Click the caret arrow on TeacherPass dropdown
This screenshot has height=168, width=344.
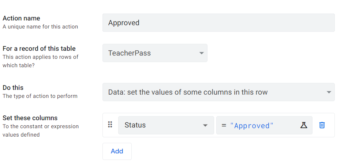pyautogui.click(x=201, y=53)
